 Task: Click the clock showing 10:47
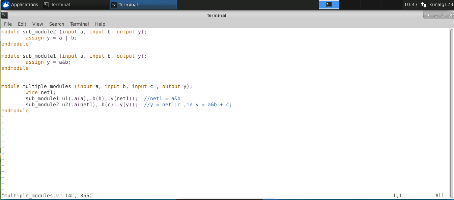point(411,4)
